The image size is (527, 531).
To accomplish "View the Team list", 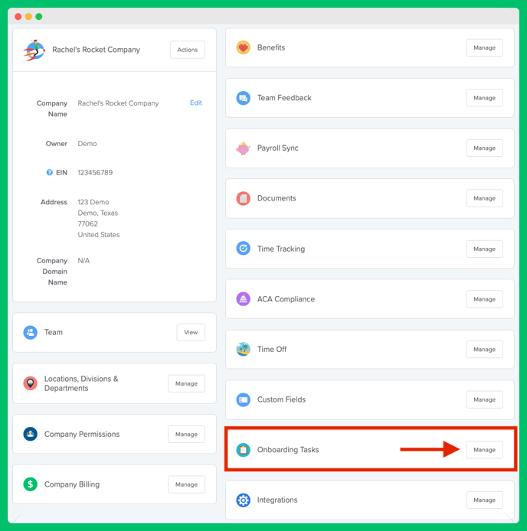I will (191, 332).
